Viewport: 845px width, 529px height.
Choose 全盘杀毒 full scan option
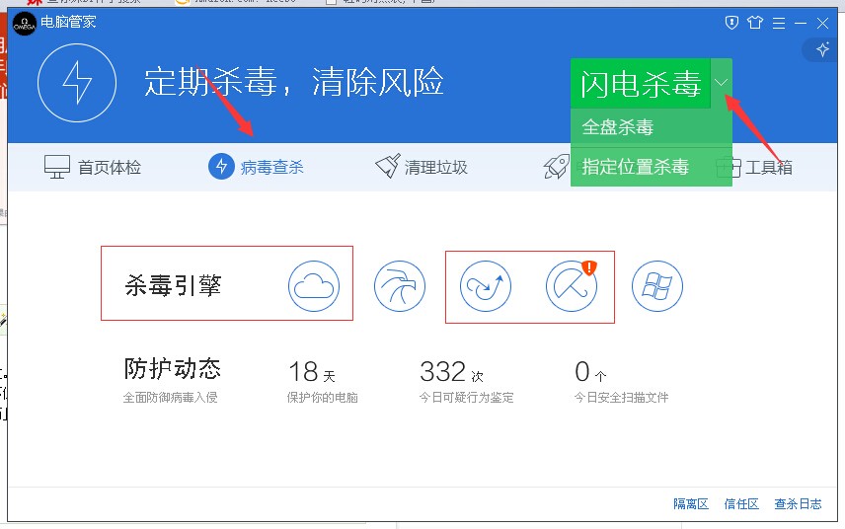click(651, 127)
